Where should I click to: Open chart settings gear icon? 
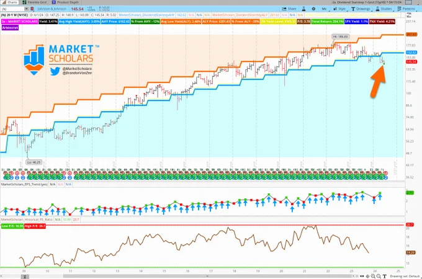pos(313,9)
